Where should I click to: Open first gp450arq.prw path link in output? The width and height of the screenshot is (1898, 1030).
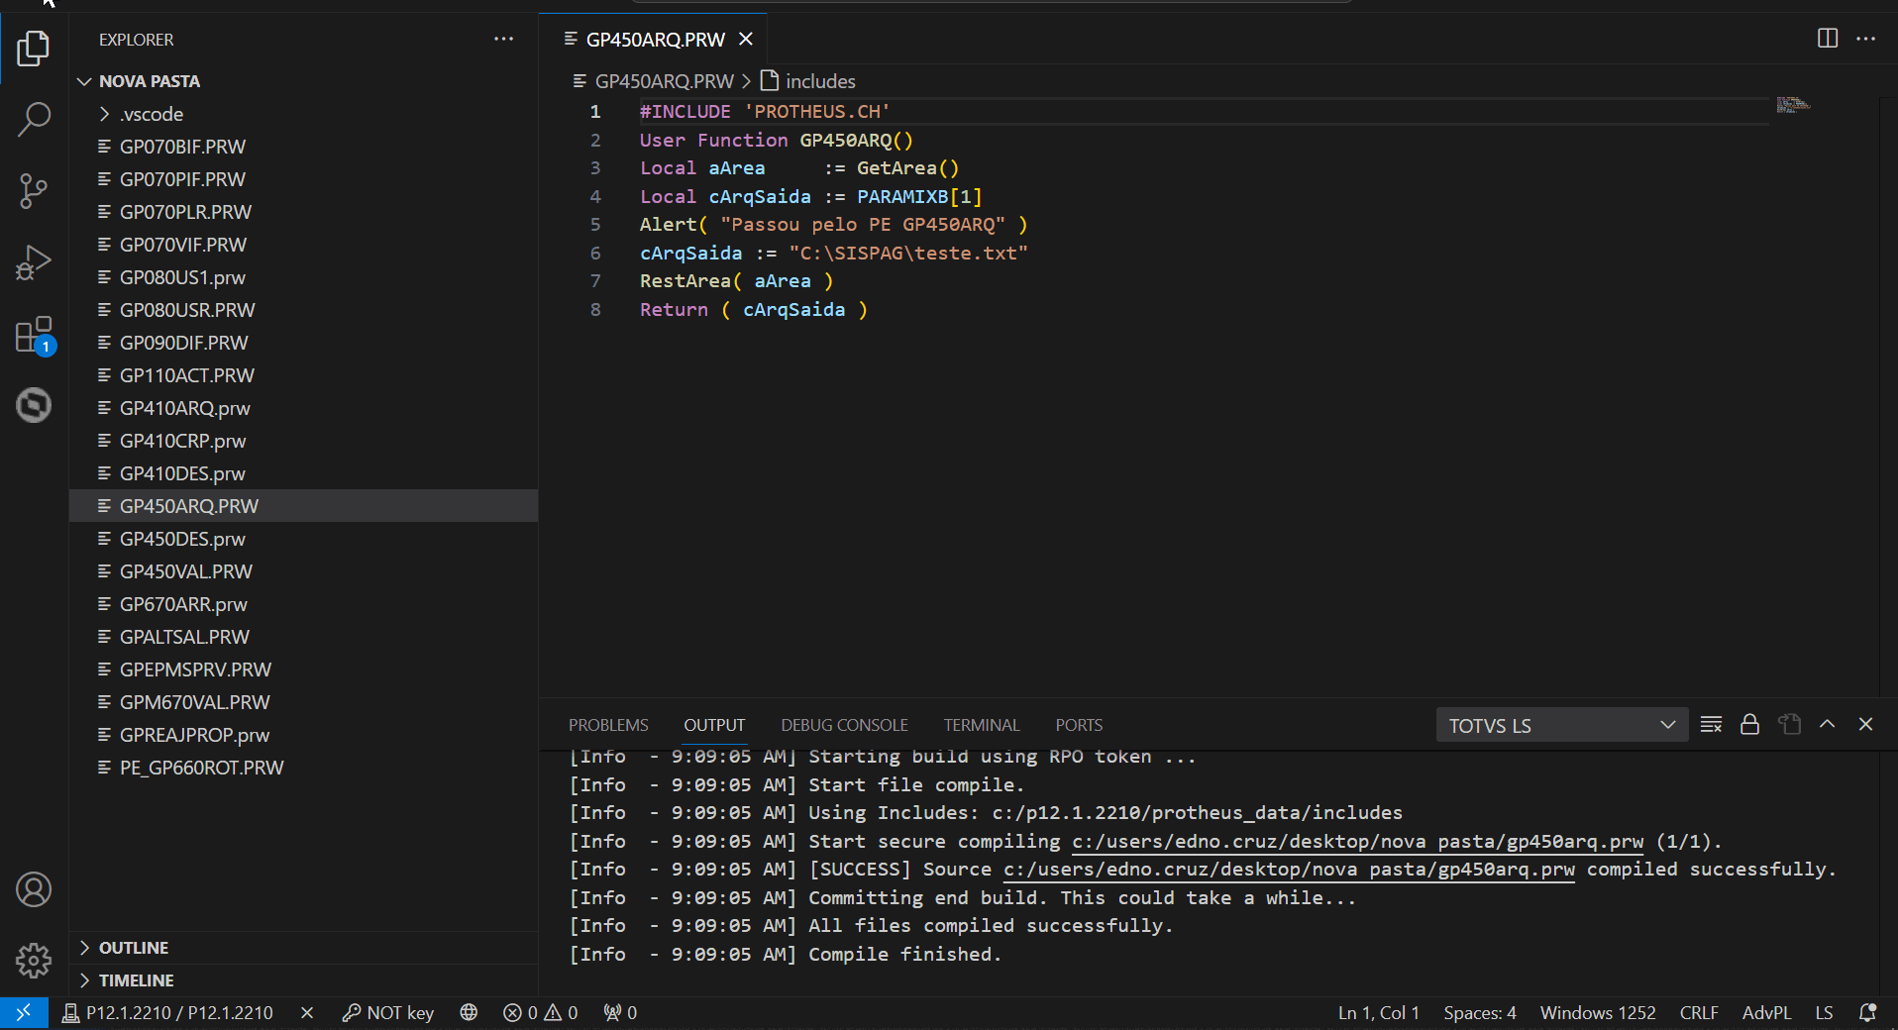pos(1357,841)
